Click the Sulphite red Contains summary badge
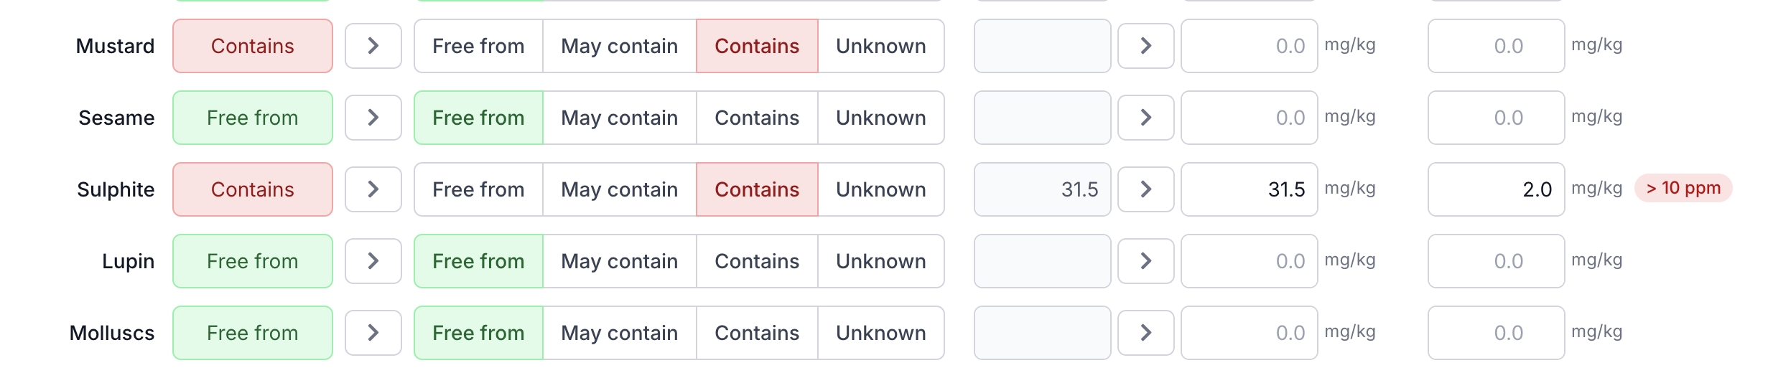 (x=252, y=189)
